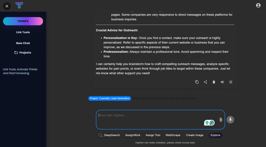Start a New Chat from the sidebar

click(23, 43)
